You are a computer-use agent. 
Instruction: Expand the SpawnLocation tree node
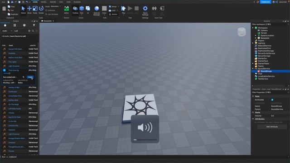tap(256, 35)
